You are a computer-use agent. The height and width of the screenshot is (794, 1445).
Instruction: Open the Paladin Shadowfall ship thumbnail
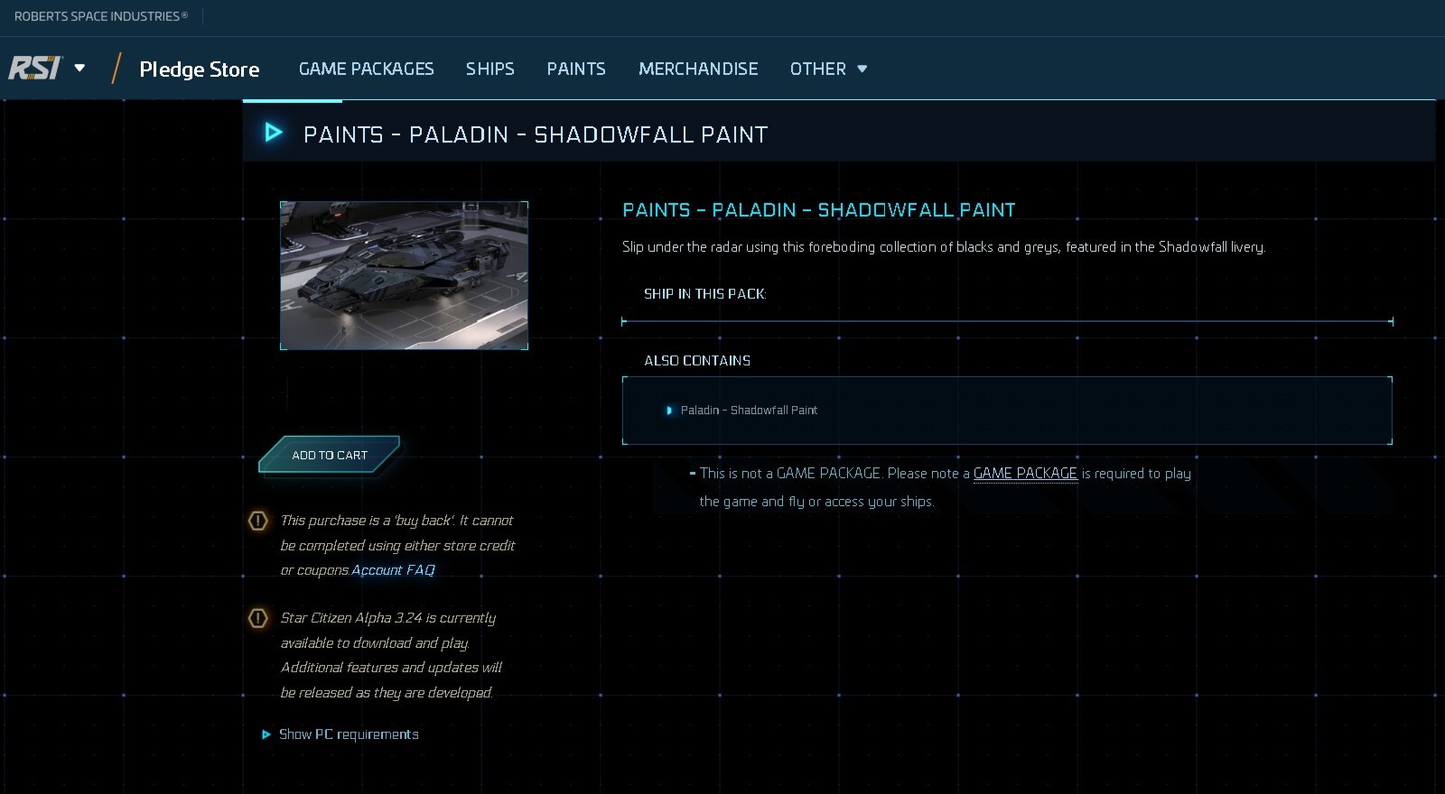(404, 275)
